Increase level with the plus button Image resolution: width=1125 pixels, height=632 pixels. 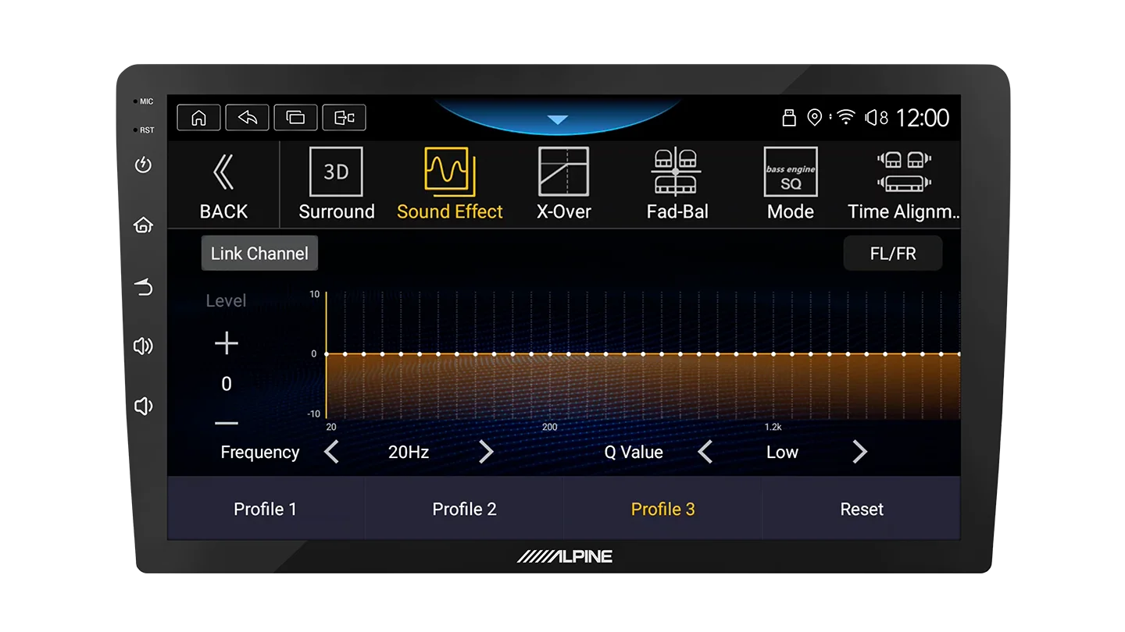point(226,343)
